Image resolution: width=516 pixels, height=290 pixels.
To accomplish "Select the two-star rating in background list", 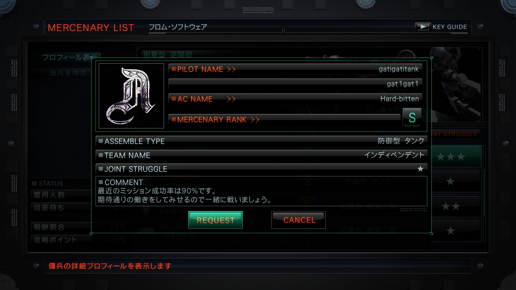I will point(451,207).
